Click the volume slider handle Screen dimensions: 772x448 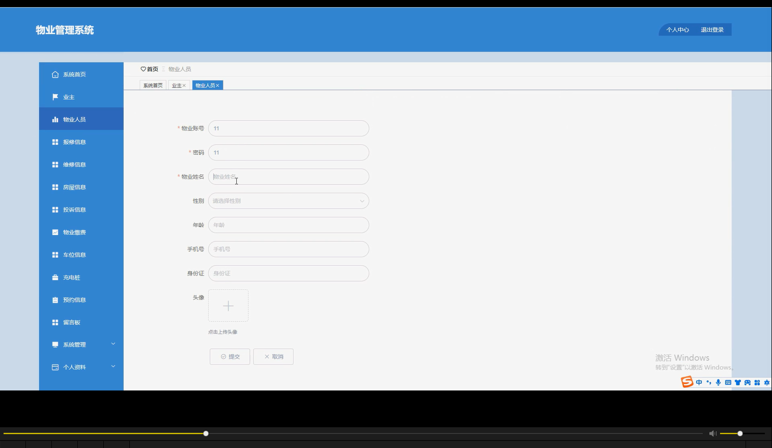coord(740,434)
